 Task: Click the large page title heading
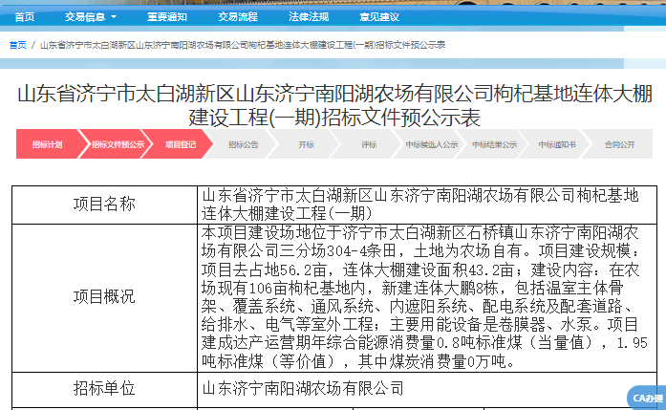click(334, 105)
